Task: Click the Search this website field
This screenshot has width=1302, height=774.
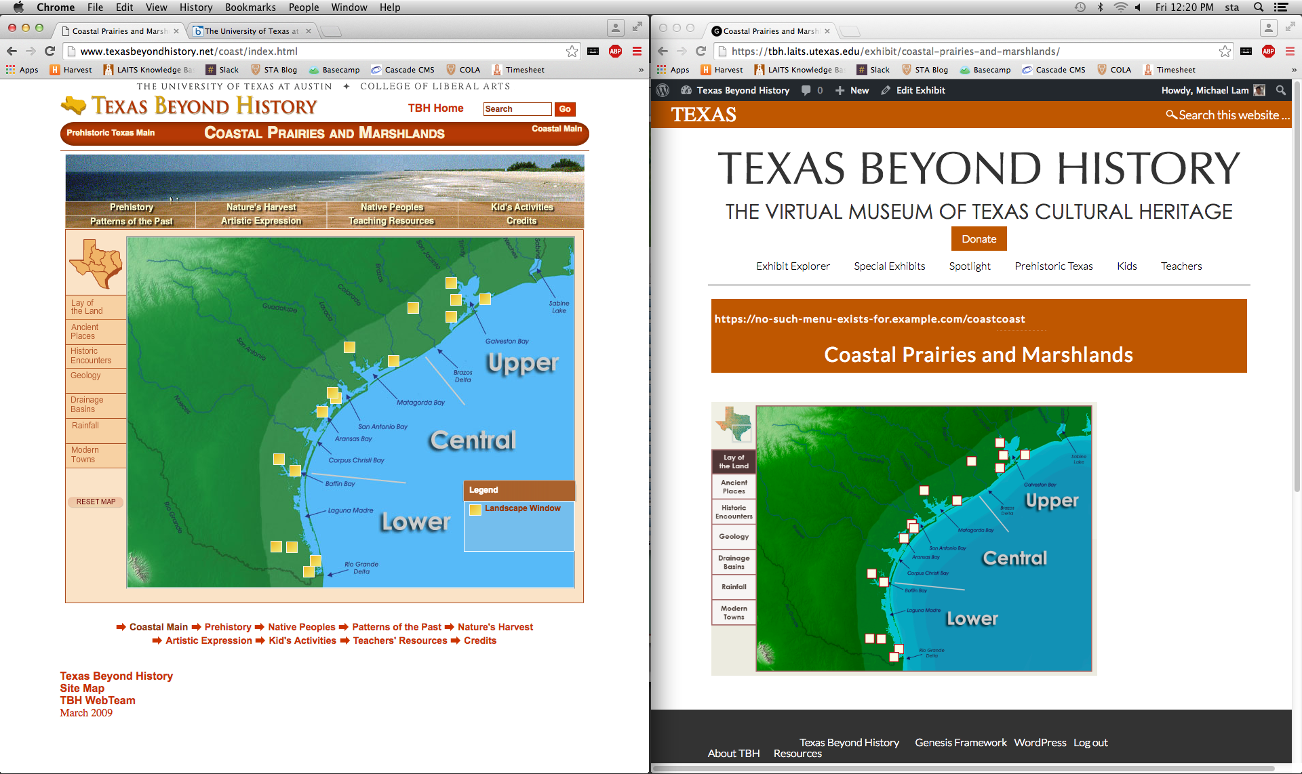Action: point(1228,115)
